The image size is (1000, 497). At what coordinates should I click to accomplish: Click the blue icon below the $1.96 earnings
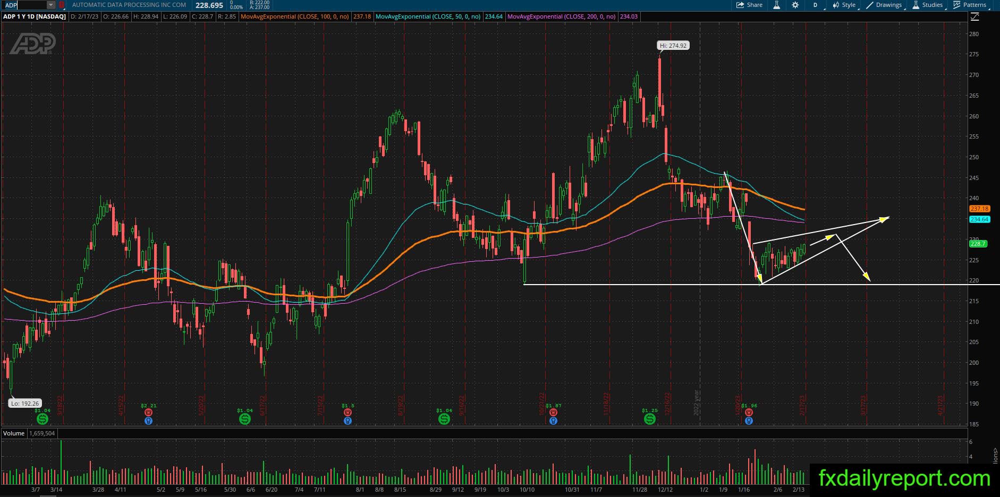coord(749,421)
